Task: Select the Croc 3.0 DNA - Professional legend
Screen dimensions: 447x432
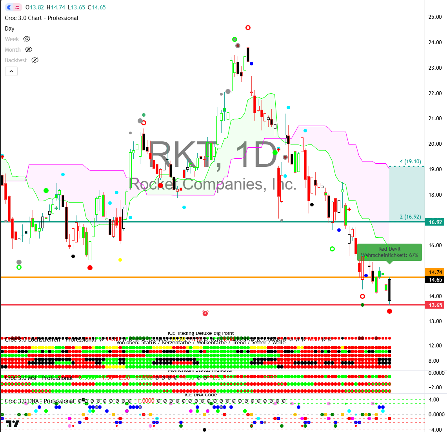Action: click(x=40, y=401)
